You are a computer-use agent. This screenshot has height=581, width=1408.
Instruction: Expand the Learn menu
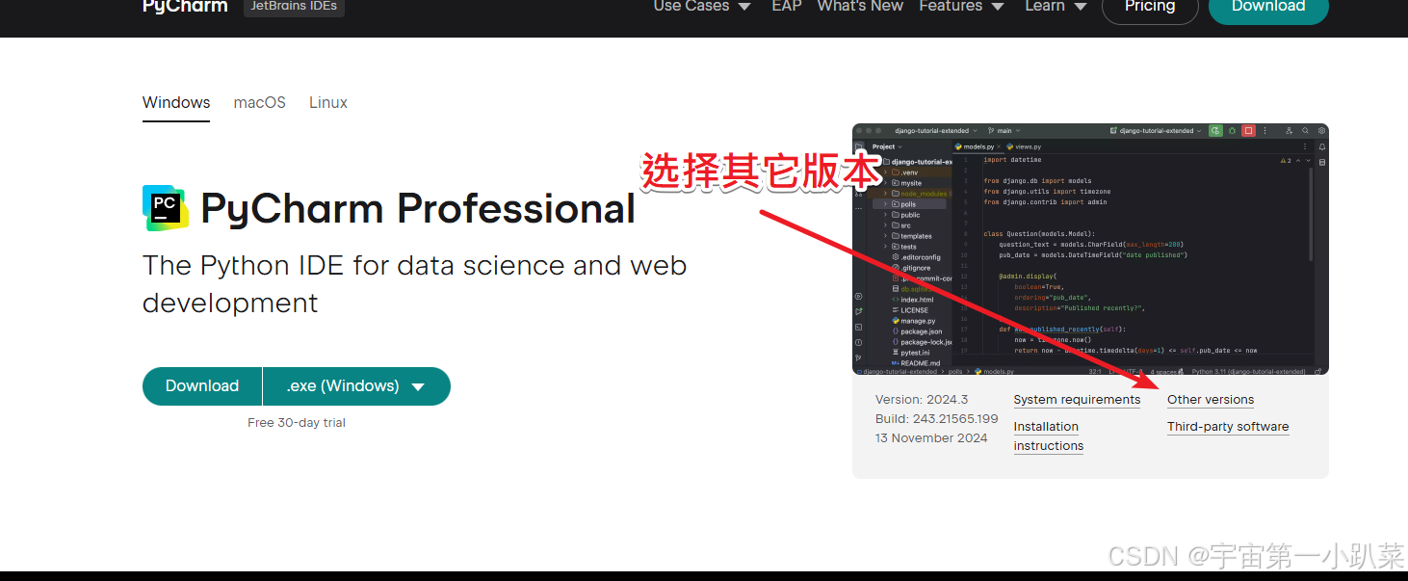(1056, 6)
